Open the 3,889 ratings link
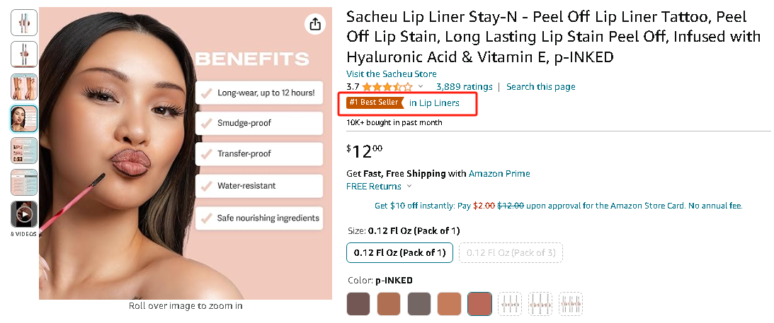 [x=464, y=87]
